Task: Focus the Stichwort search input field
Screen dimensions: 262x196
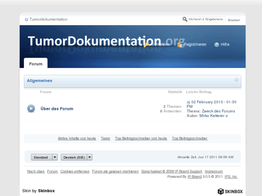Action: 206,19
